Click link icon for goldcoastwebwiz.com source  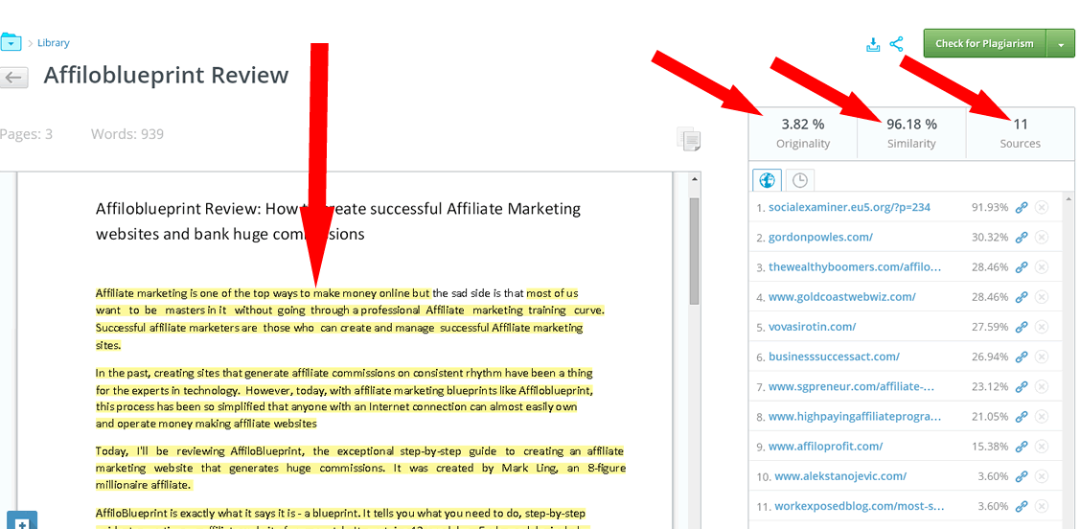click(x=1022, y=297)
